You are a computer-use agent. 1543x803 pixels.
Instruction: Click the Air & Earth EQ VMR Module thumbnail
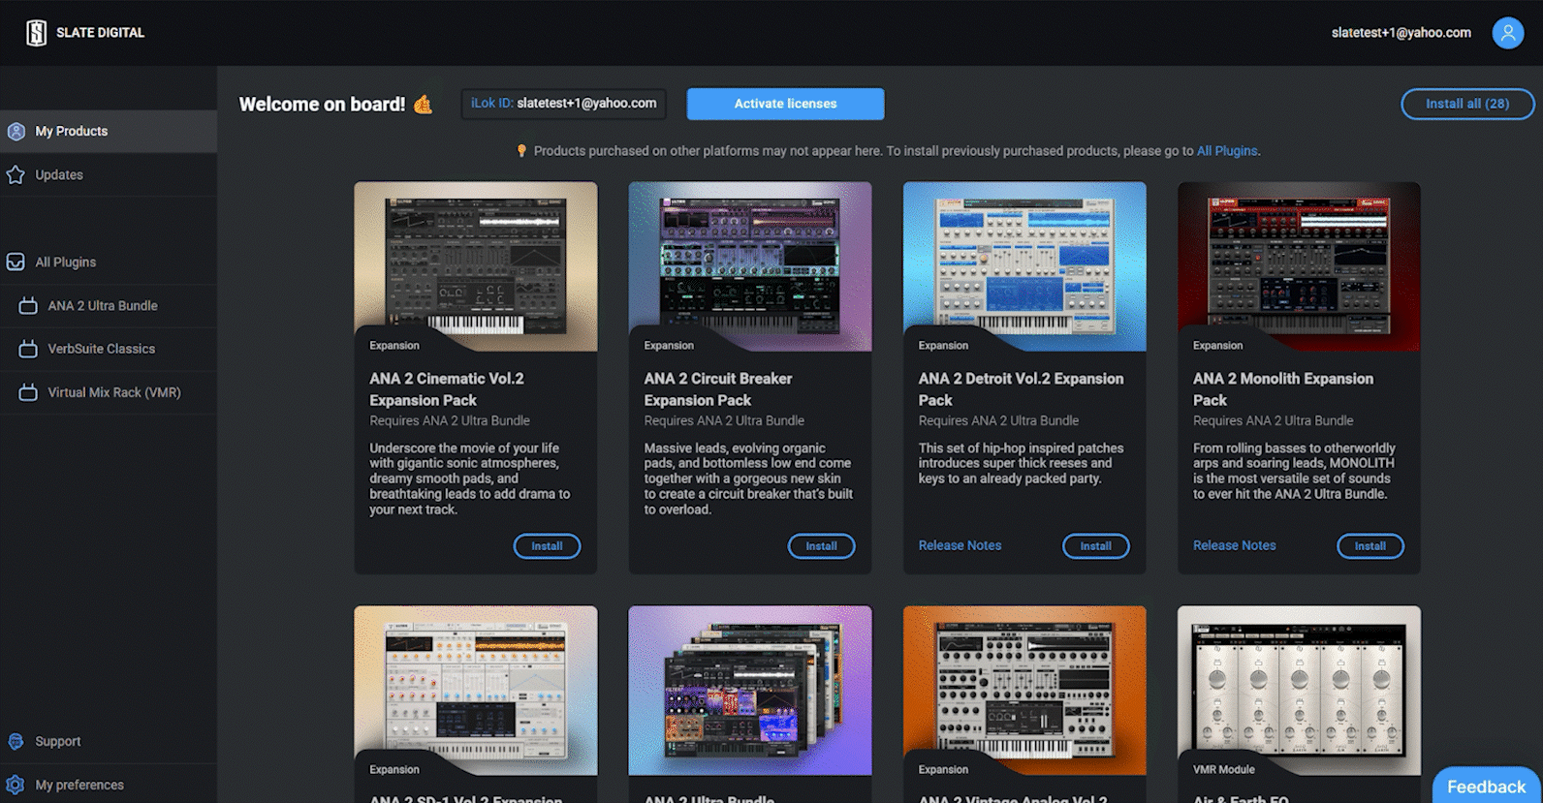(x=1299, y=691)
